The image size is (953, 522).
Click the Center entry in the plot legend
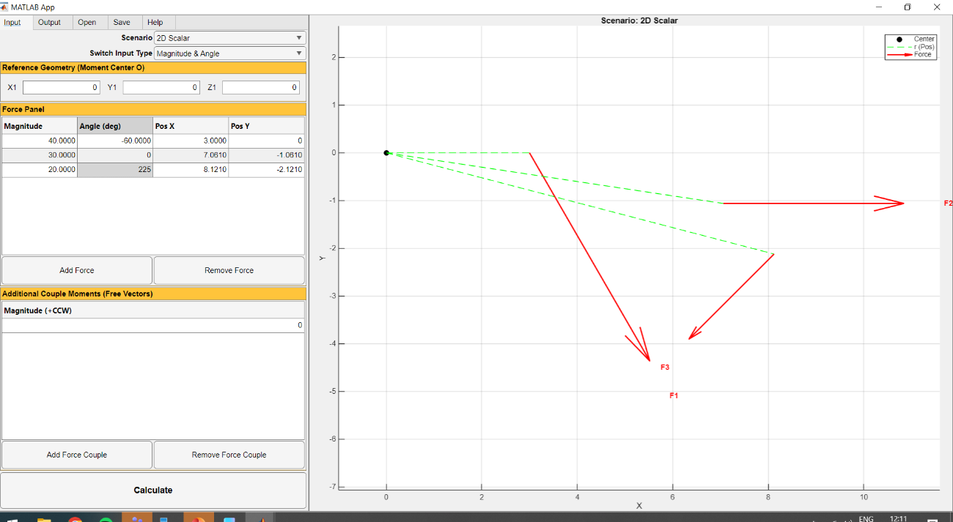(x=911, y=39)
